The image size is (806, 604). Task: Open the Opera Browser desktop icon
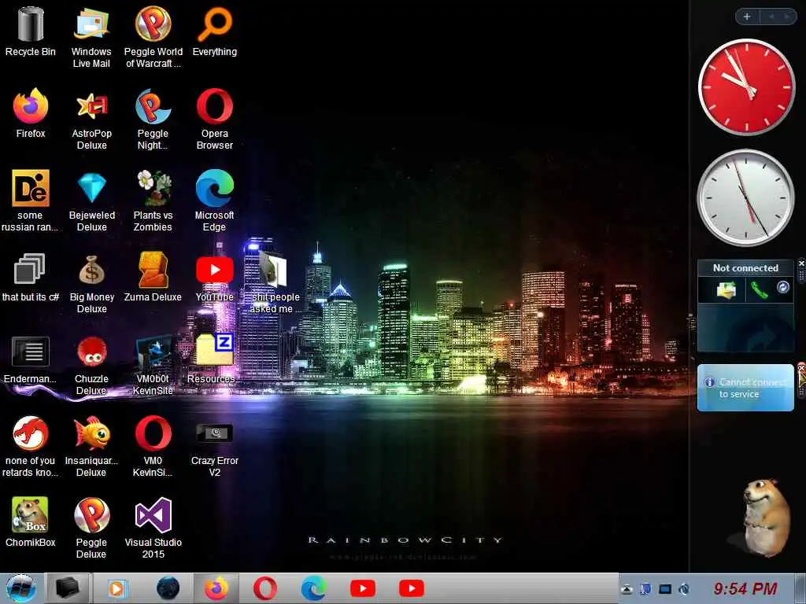click(215, 120)
